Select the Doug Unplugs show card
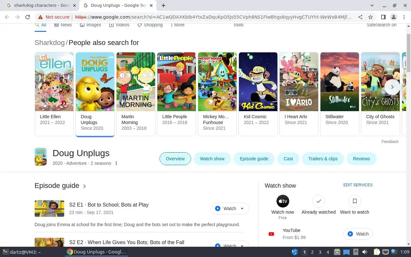 (95, 94)
